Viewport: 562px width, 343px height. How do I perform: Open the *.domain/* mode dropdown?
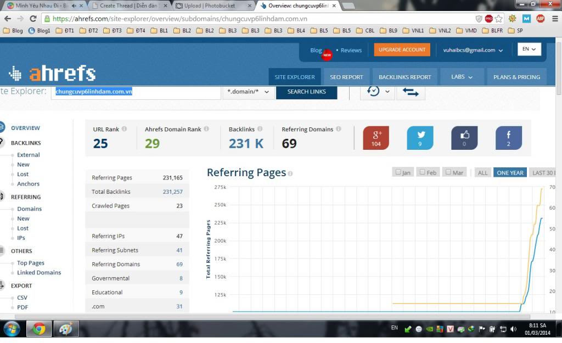[x=248, y=92]
